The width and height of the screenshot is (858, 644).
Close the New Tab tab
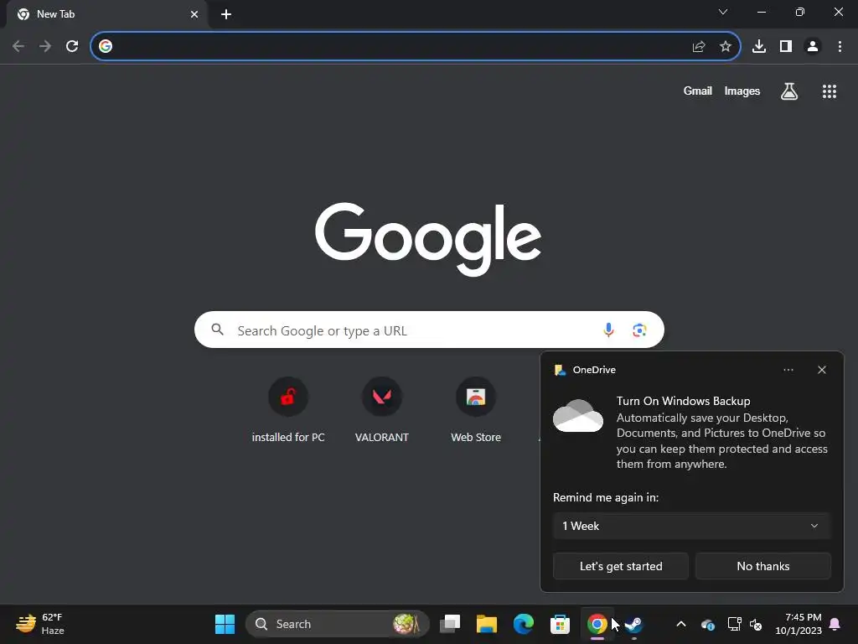click(x=194, y=14)
